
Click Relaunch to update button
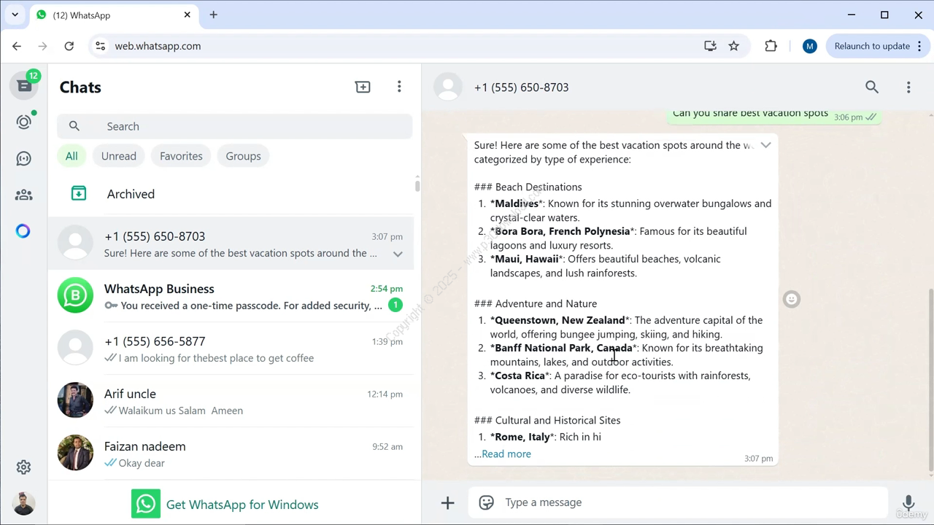[x=872, y=46]
